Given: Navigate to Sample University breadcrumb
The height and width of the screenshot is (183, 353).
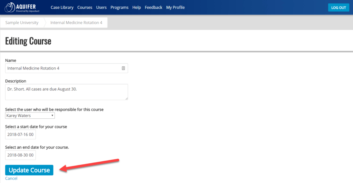Looking at the screenshot, I should (22, 23).
